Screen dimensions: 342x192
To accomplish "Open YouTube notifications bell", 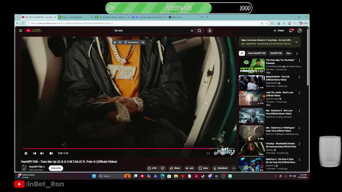I will pyautogui.click(x=291, y=30).
